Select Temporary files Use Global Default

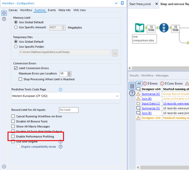pos(16,41)
